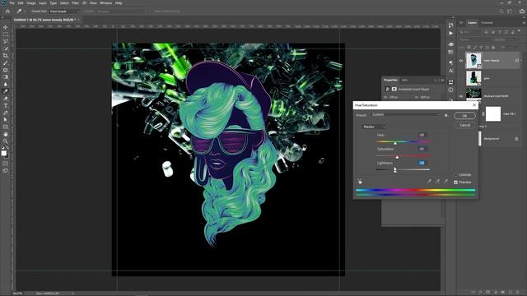Select the Brush tool in the toolbar
The image size is (527, 296).
6,62
